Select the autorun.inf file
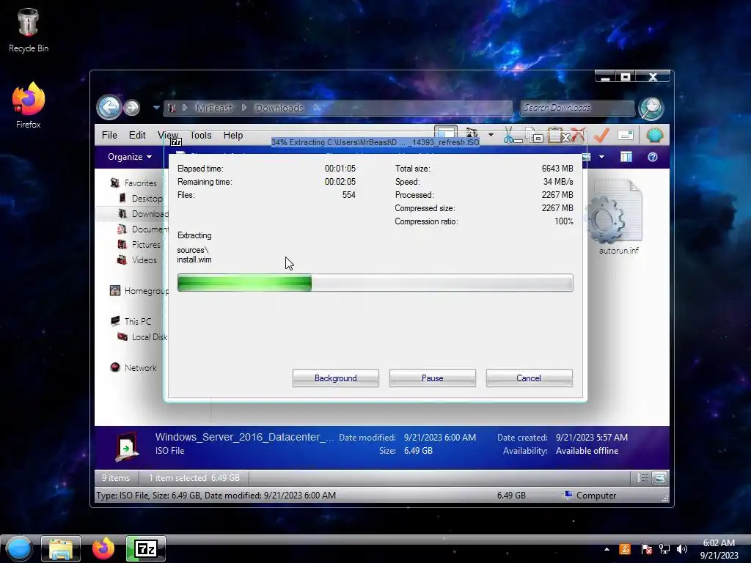Image resolution: width=751 pixels, height=563 pixels. click(x=618, y=217)
